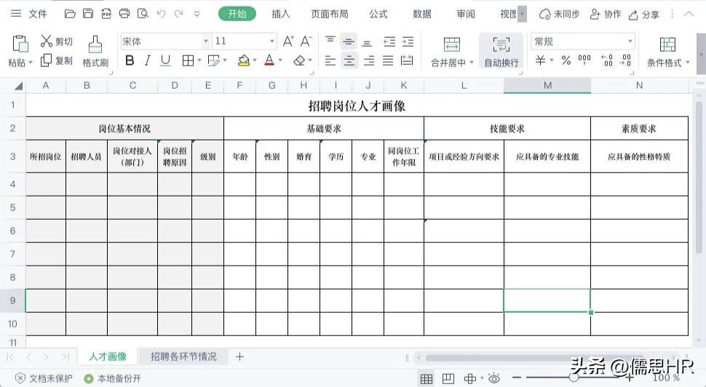Click the copy (复制) button
The image size is (706, 387).
click(x=56, y=60)
